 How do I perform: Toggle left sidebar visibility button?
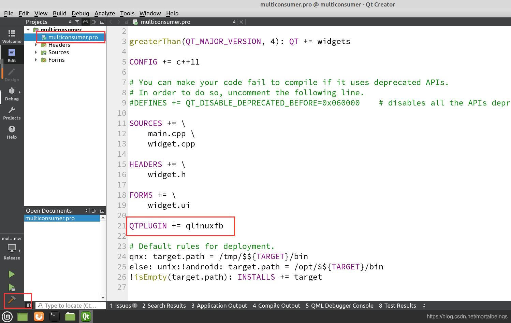[29, 305]
